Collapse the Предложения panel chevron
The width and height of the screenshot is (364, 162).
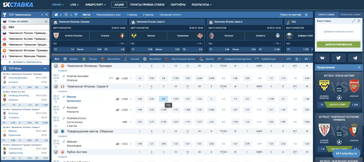point(359,67)
